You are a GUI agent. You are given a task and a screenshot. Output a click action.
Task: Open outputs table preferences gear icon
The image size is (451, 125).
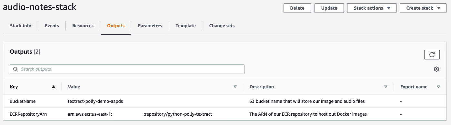click(x=436, y=69)
